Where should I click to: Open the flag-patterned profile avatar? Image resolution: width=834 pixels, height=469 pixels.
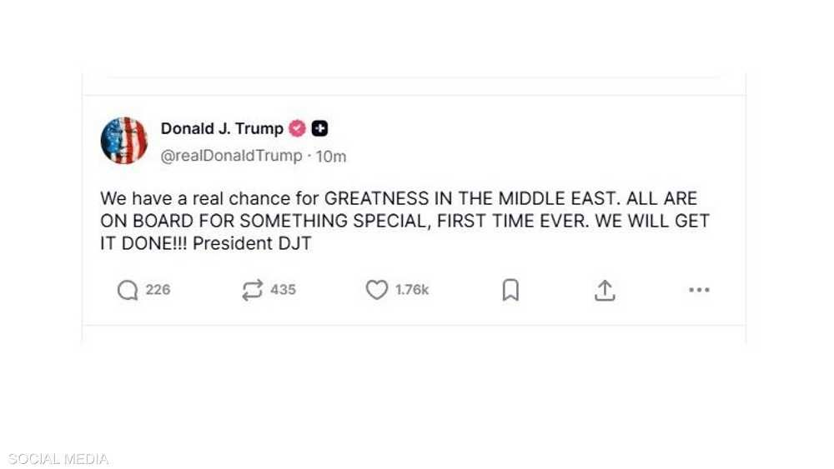click(x=124, y=141)
